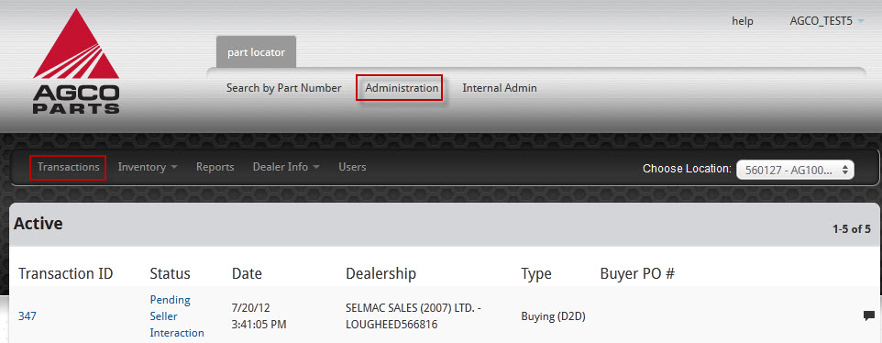Click the help link
882x343 pixels.
(x=743, y=21)
